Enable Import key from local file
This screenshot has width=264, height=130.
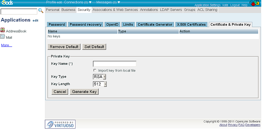point(95,70)
